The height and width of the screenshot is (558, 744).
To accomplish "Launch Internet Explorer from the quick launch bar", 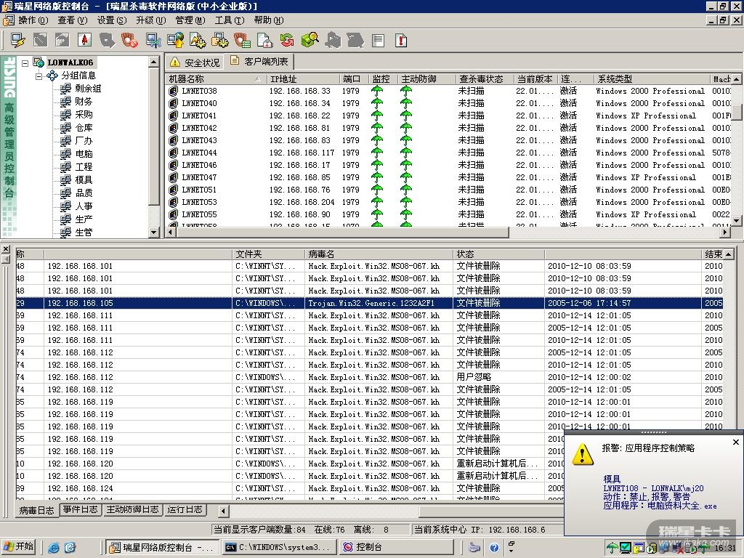I will point(54,547).
